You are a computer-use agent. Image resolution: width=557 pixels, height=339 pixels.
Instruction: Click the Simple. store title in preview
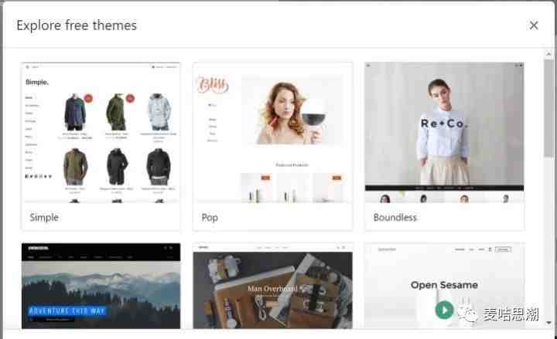coord(36,81)
